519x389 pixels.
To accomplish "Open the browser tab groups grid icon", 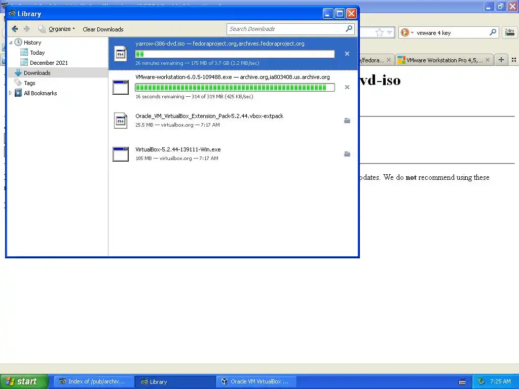I will pos(514,60).
